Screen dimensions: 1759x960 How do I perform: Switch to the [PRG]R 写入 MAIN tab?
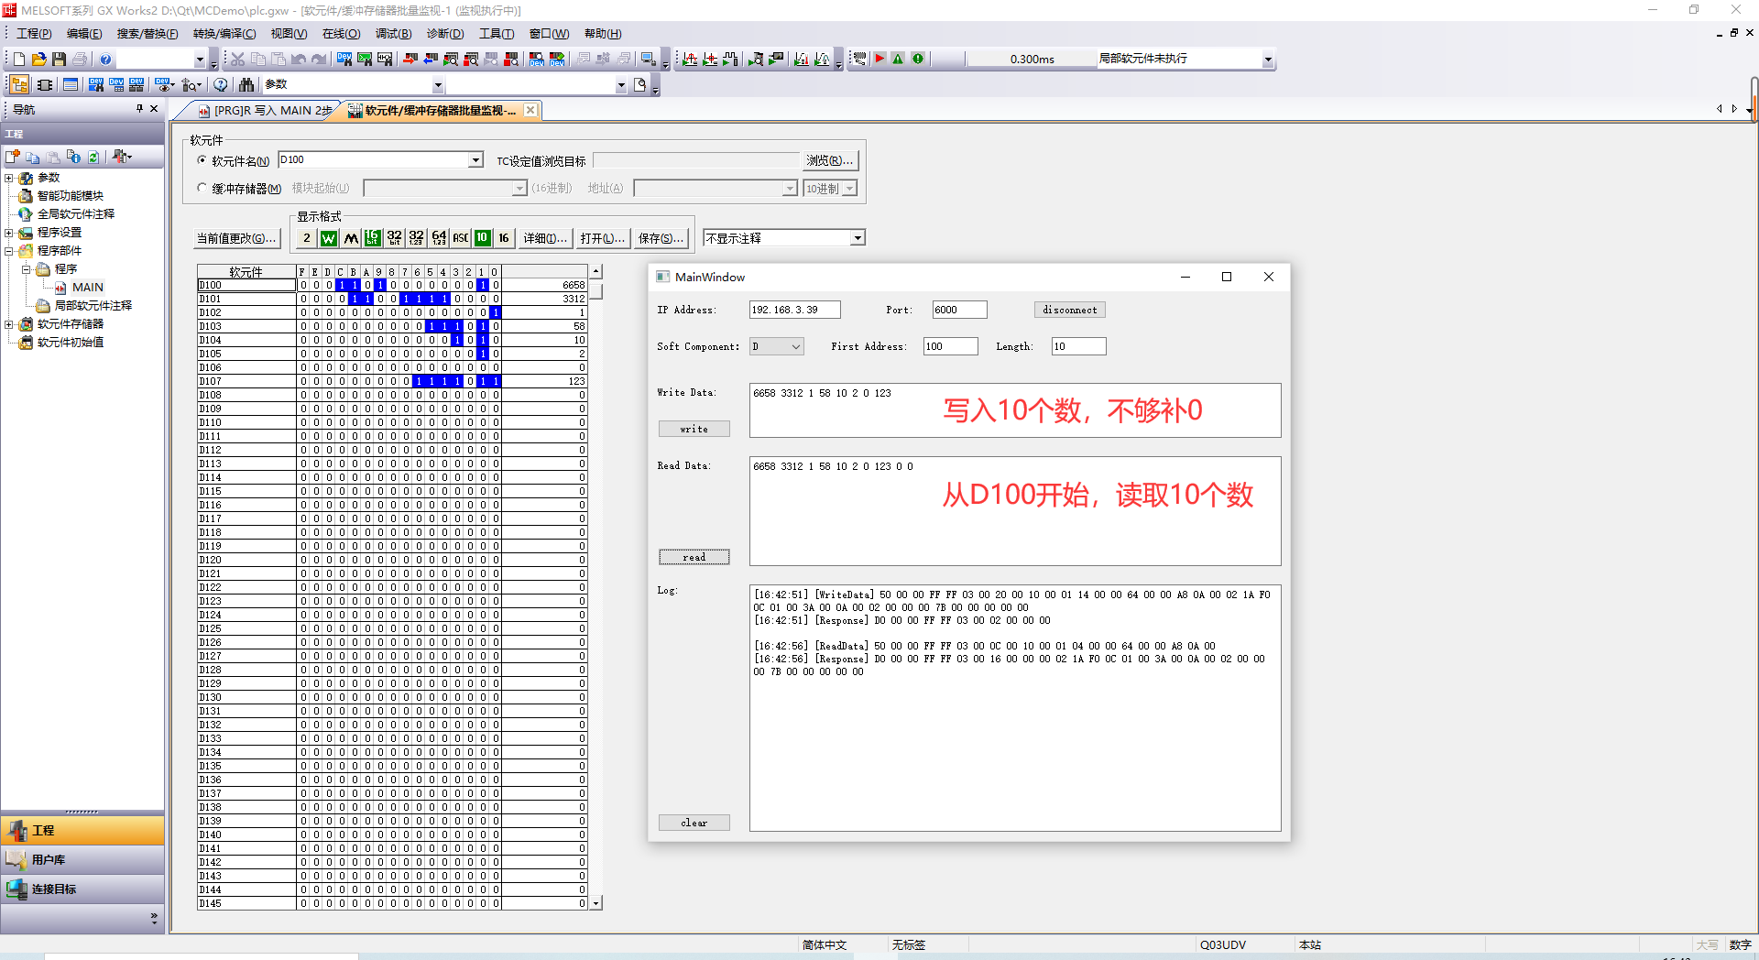coord(266,111)
